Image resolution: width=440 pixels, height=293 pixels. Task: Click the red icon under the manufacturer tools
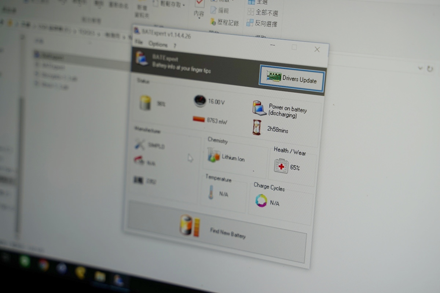[x=139, y=161]
